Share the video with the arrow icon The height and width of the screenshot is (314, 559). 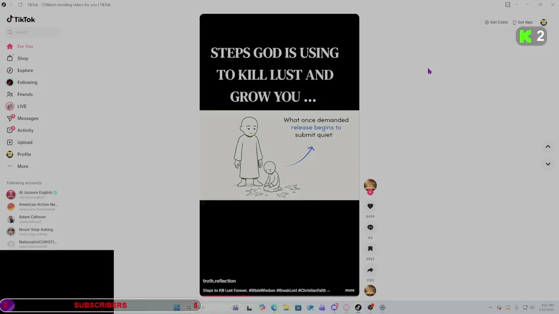tap(370, 270)
